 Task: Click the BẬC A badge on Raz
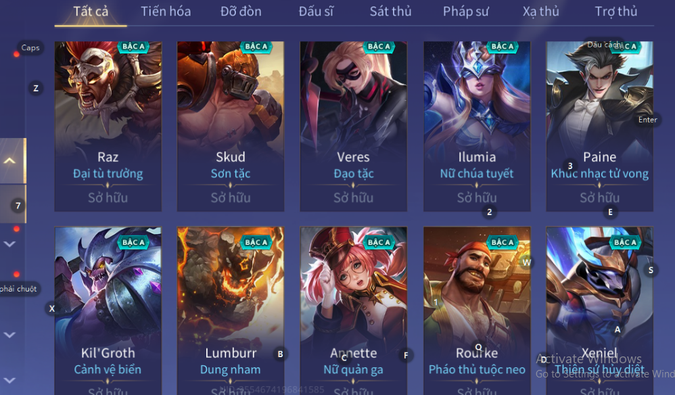(133, 47)
